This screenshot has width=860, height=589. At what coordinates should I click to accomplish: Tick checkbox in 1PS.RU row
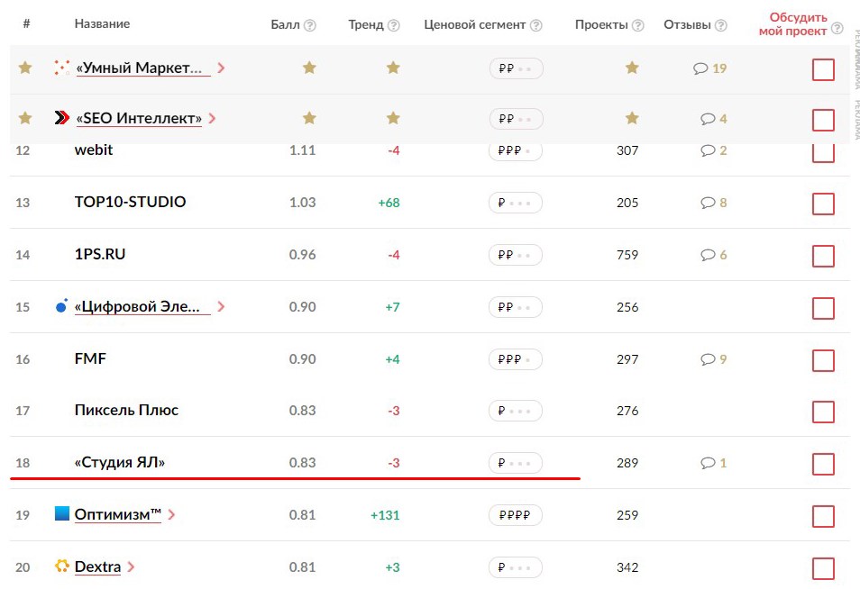tap(823, 256)
